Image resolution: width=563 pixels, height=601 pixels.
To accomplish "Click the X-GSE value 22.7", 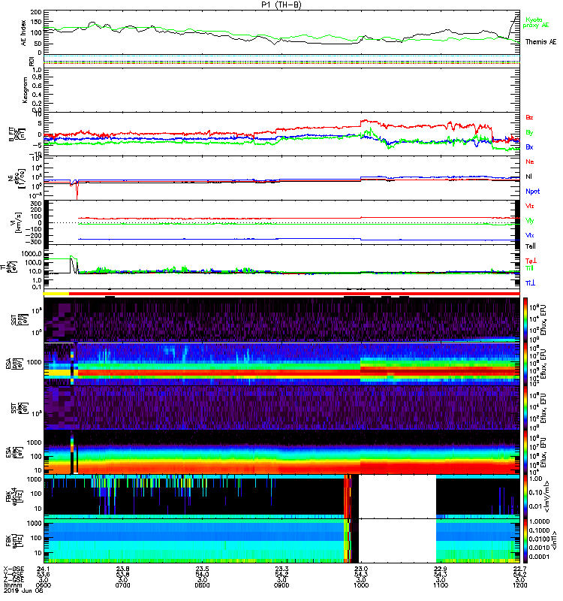I will (x=519, y=569).
